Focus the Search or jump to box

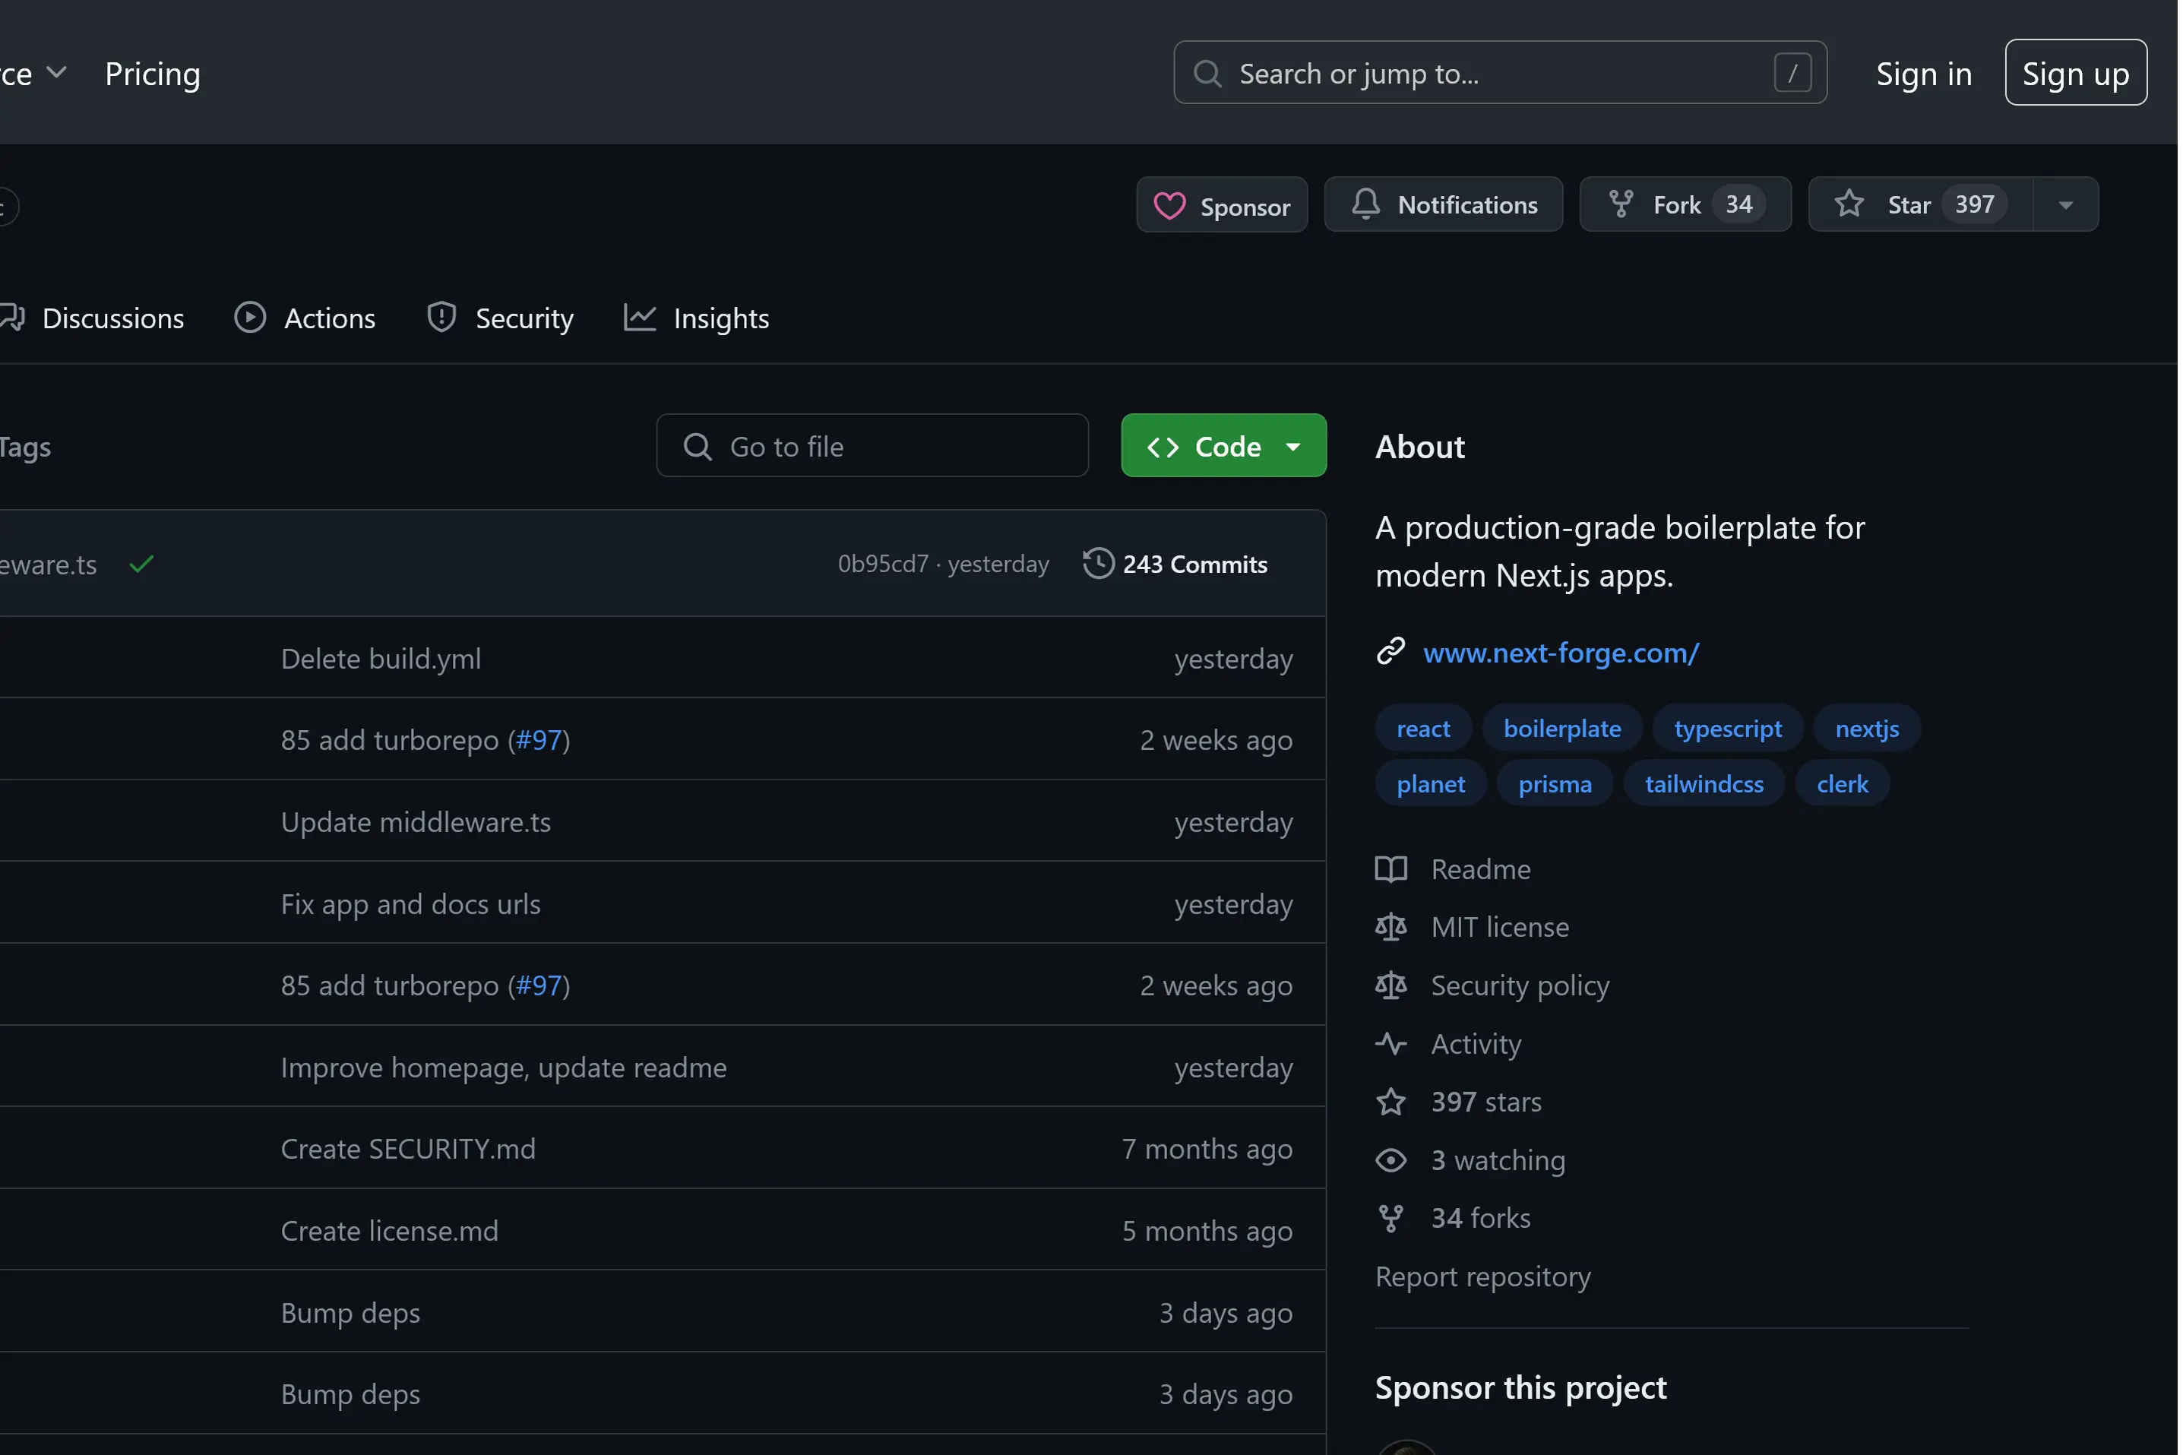tap(1498, 73)
